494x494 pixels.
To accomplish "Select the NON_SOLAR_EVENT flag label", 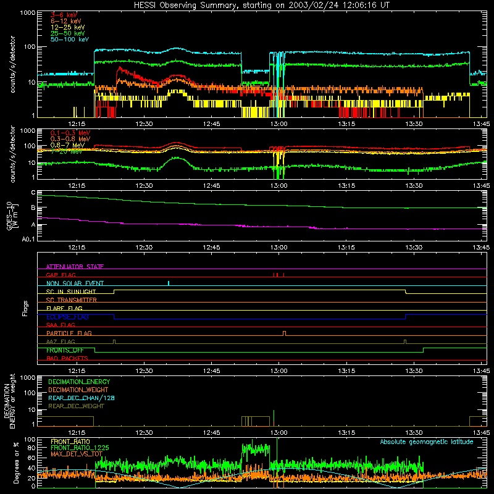I will [75, 283].
